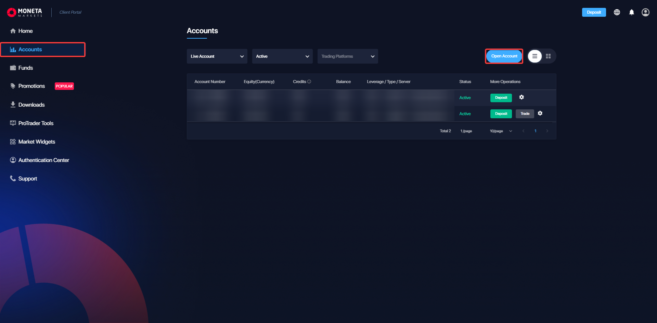Switch to grid view

coord(549,56)
